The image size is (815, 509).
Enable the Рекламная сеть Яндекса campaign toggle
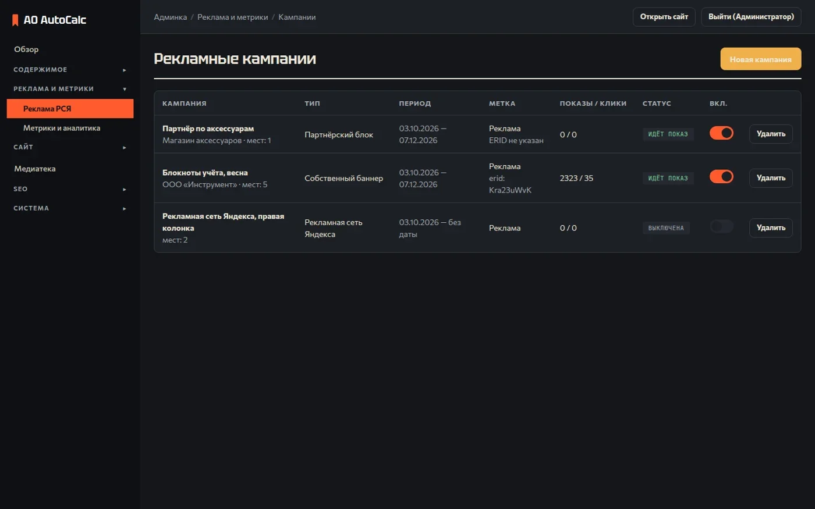tap(721, 227)
